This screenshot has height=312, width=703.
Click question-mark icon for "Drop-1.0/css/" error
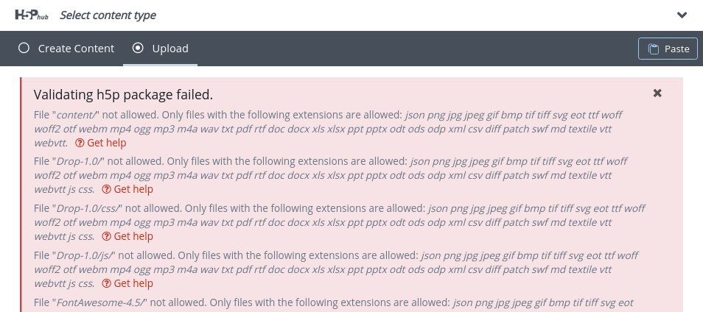coord(106,236)
